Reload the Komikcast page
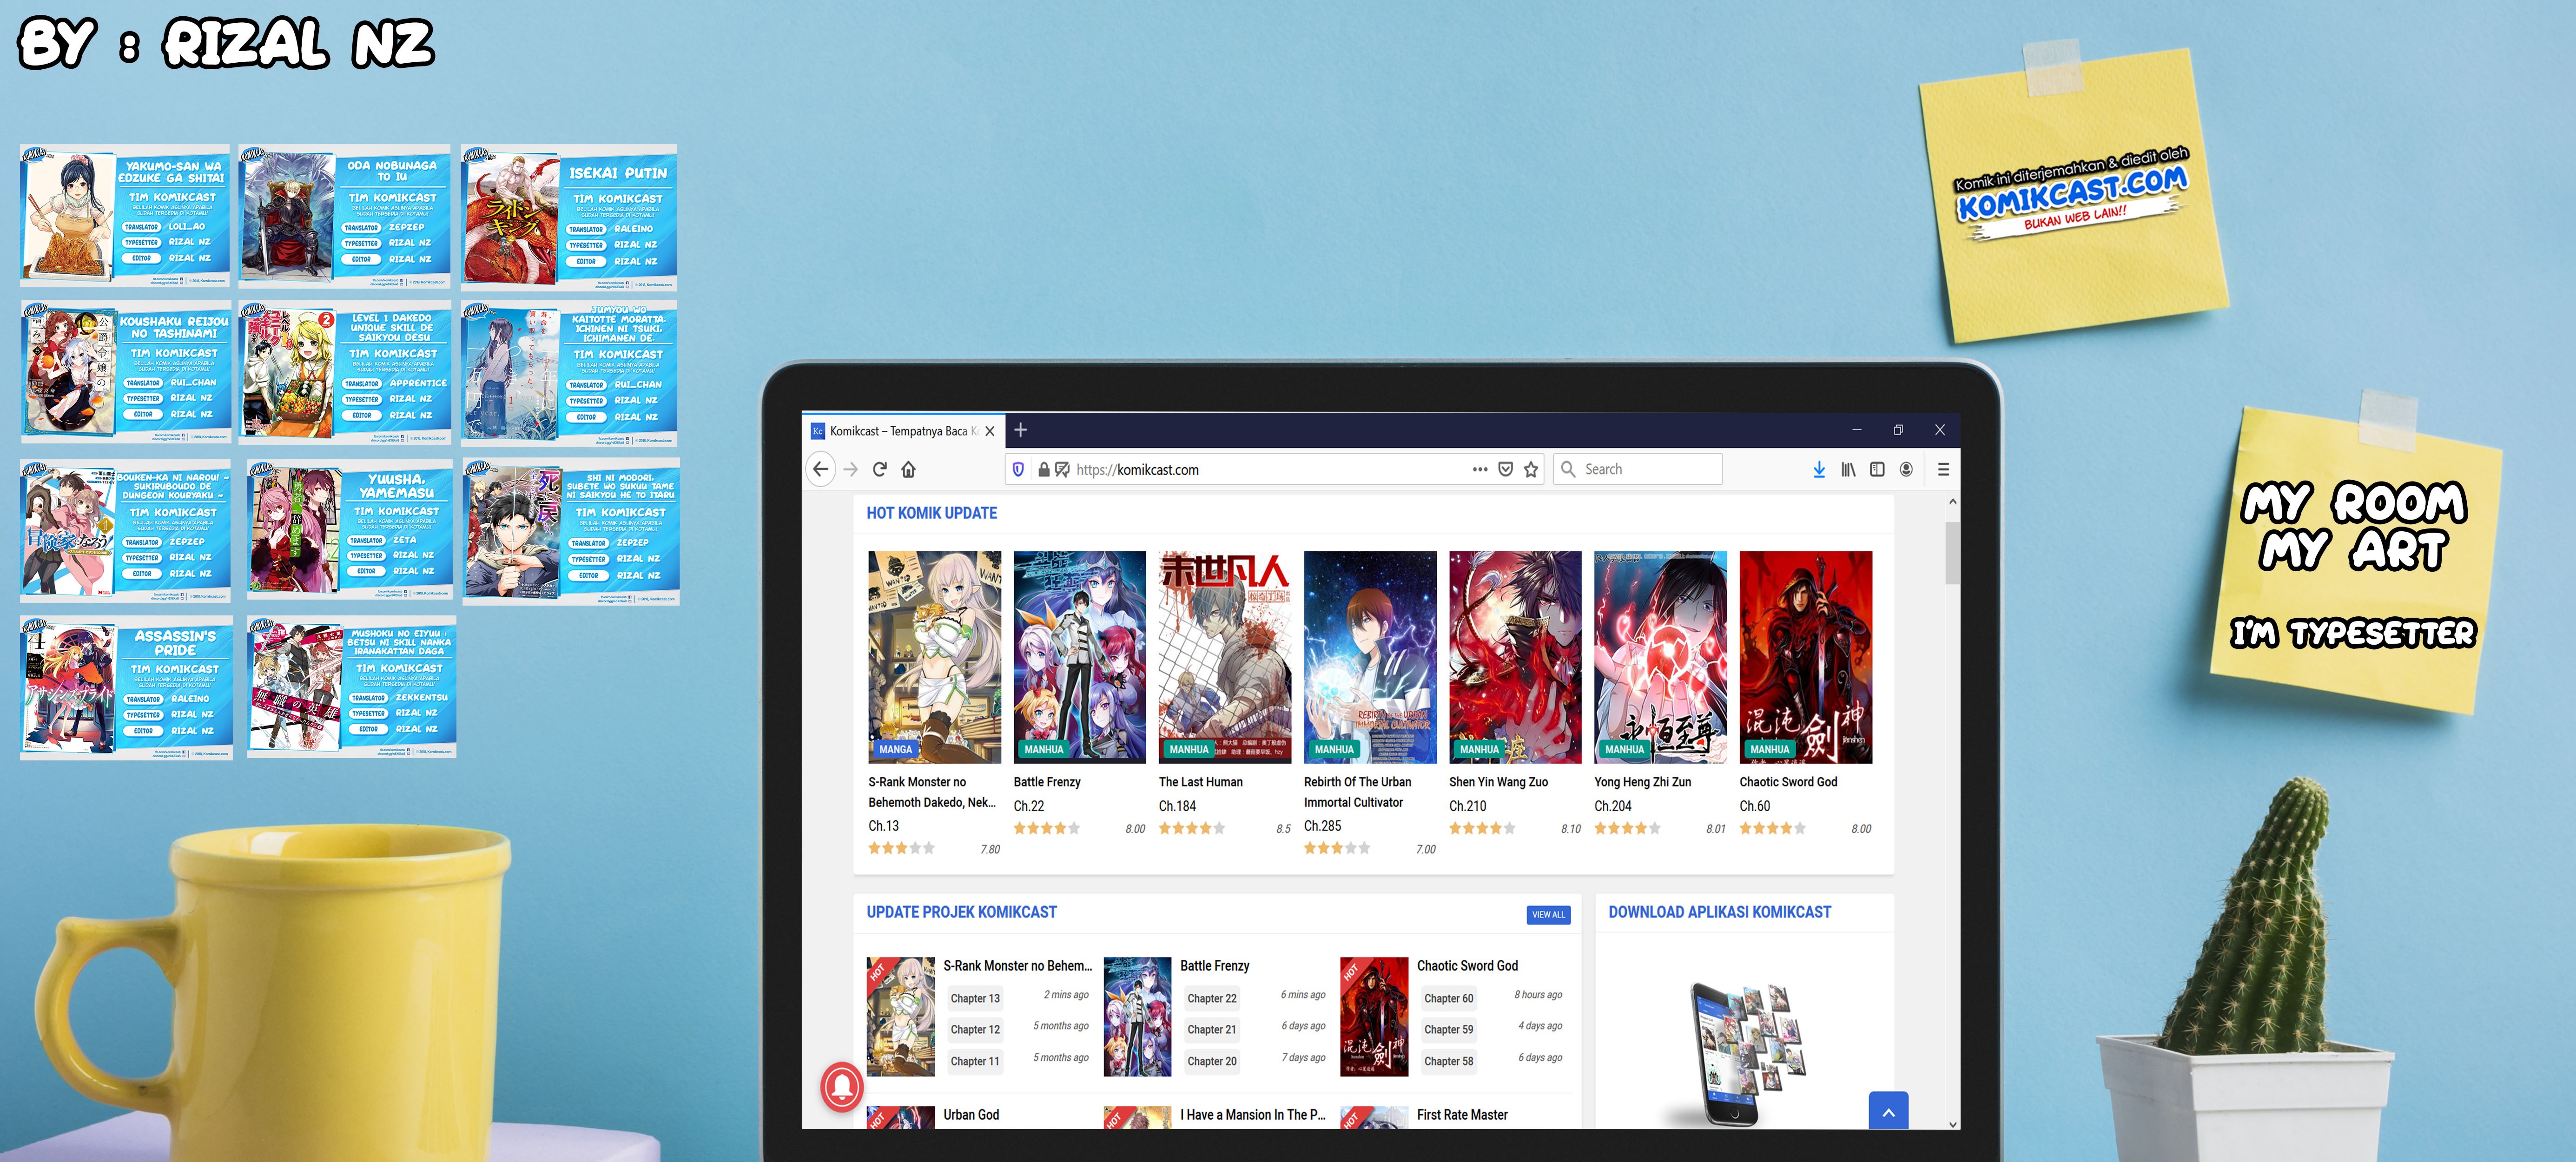2576x1162 pixels. pos(880,469)
